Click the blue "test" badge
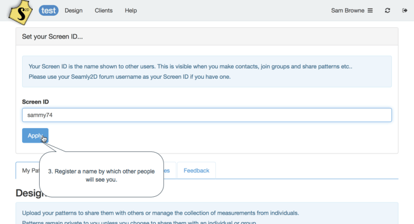The image size is (414, 224). (49, 10)
